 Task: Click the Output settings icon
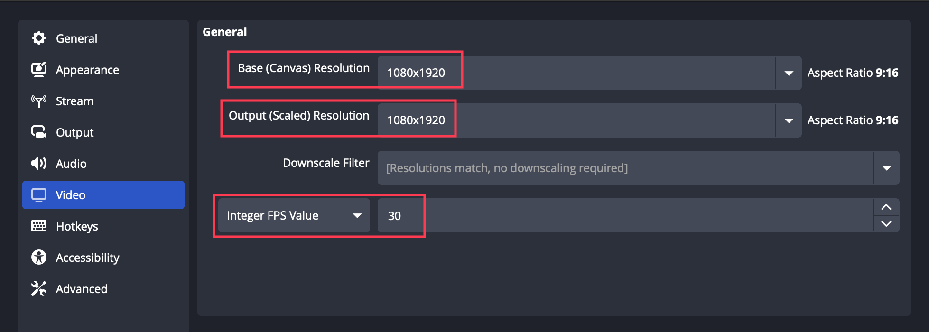(39, 132)
